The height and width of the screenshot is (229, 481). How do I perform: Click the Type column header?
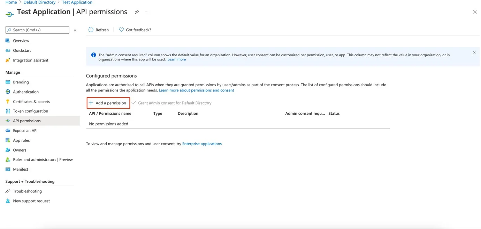158,113
